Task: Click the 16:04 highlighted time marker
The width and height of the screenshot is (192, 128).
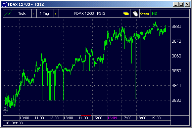Action: coord(112,118)
